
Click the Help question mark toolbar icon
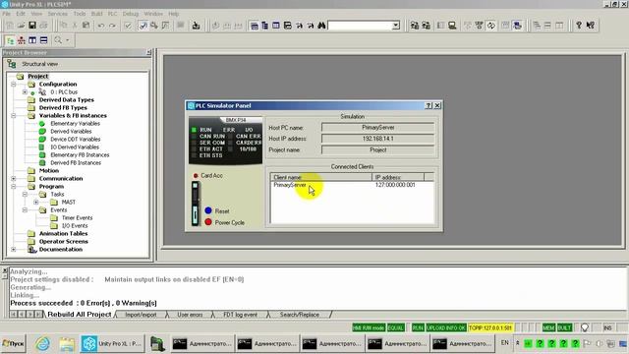click(x=579, y=26)
